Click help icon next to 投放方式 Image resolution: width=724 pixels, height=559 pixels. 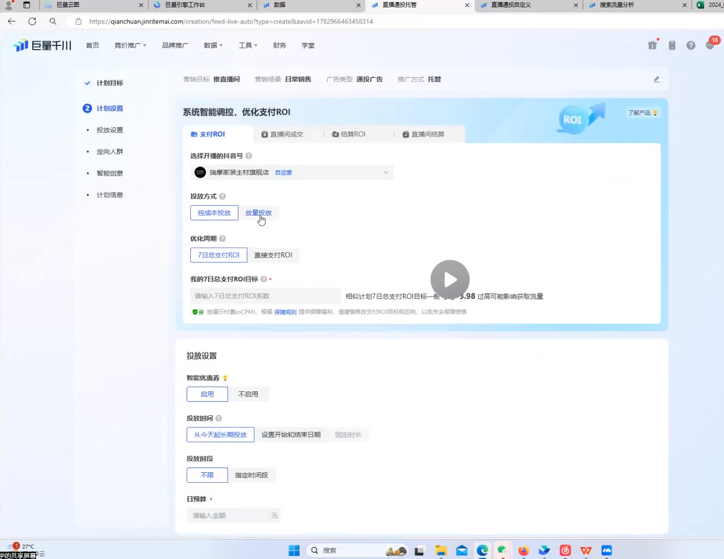point(222,196)
